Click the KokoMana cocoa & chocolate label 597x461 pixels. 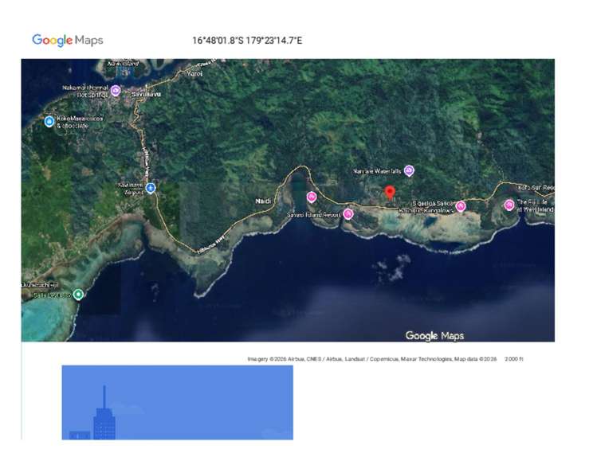coord(80,122)
